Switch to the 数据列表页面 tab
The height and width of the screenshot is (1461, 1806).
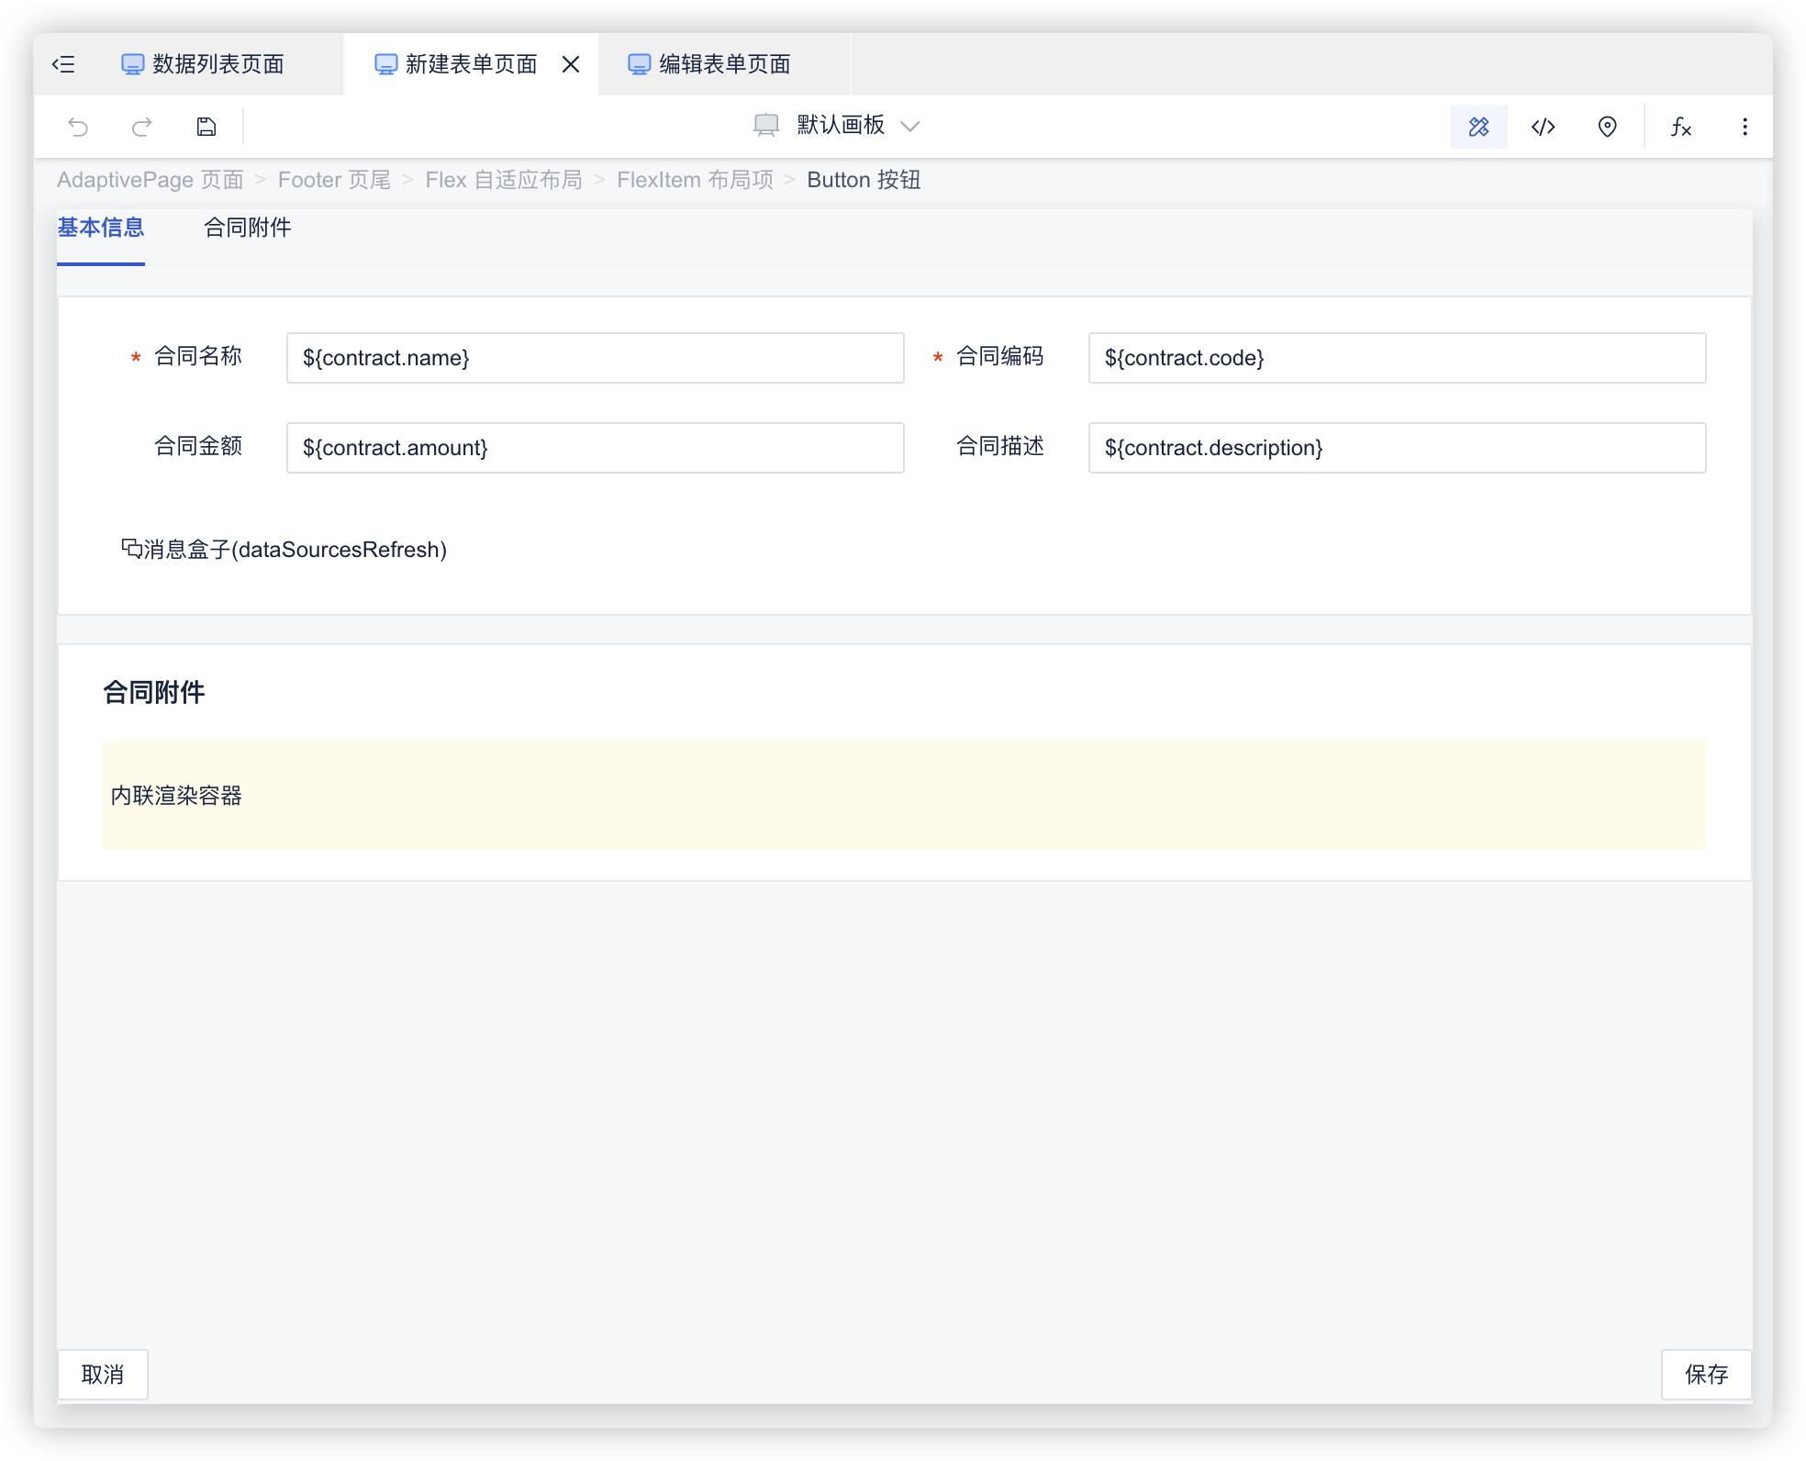[217, 64]
